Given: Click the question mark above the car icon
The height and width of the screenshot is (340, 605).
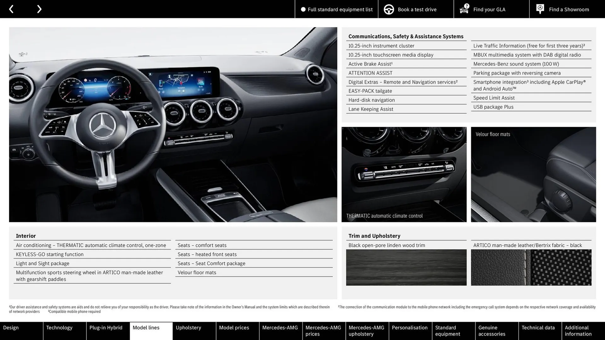Looking at the screenshot, I should [x=466, y=5].
